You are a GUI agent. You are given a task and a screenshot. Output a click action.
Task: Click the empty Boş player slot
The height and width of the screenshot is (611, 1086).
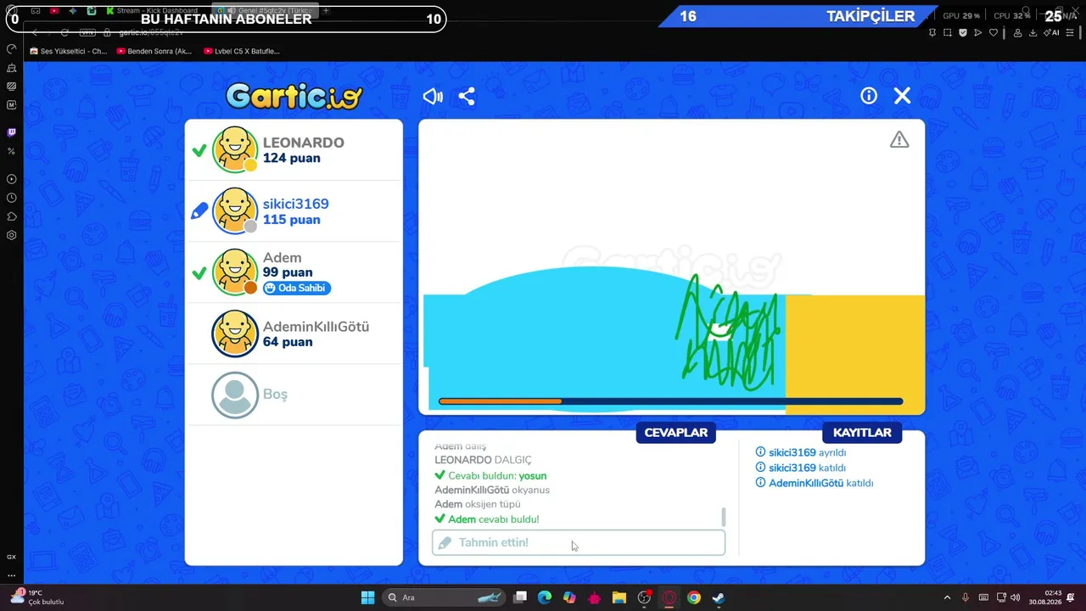click(293, 395)
